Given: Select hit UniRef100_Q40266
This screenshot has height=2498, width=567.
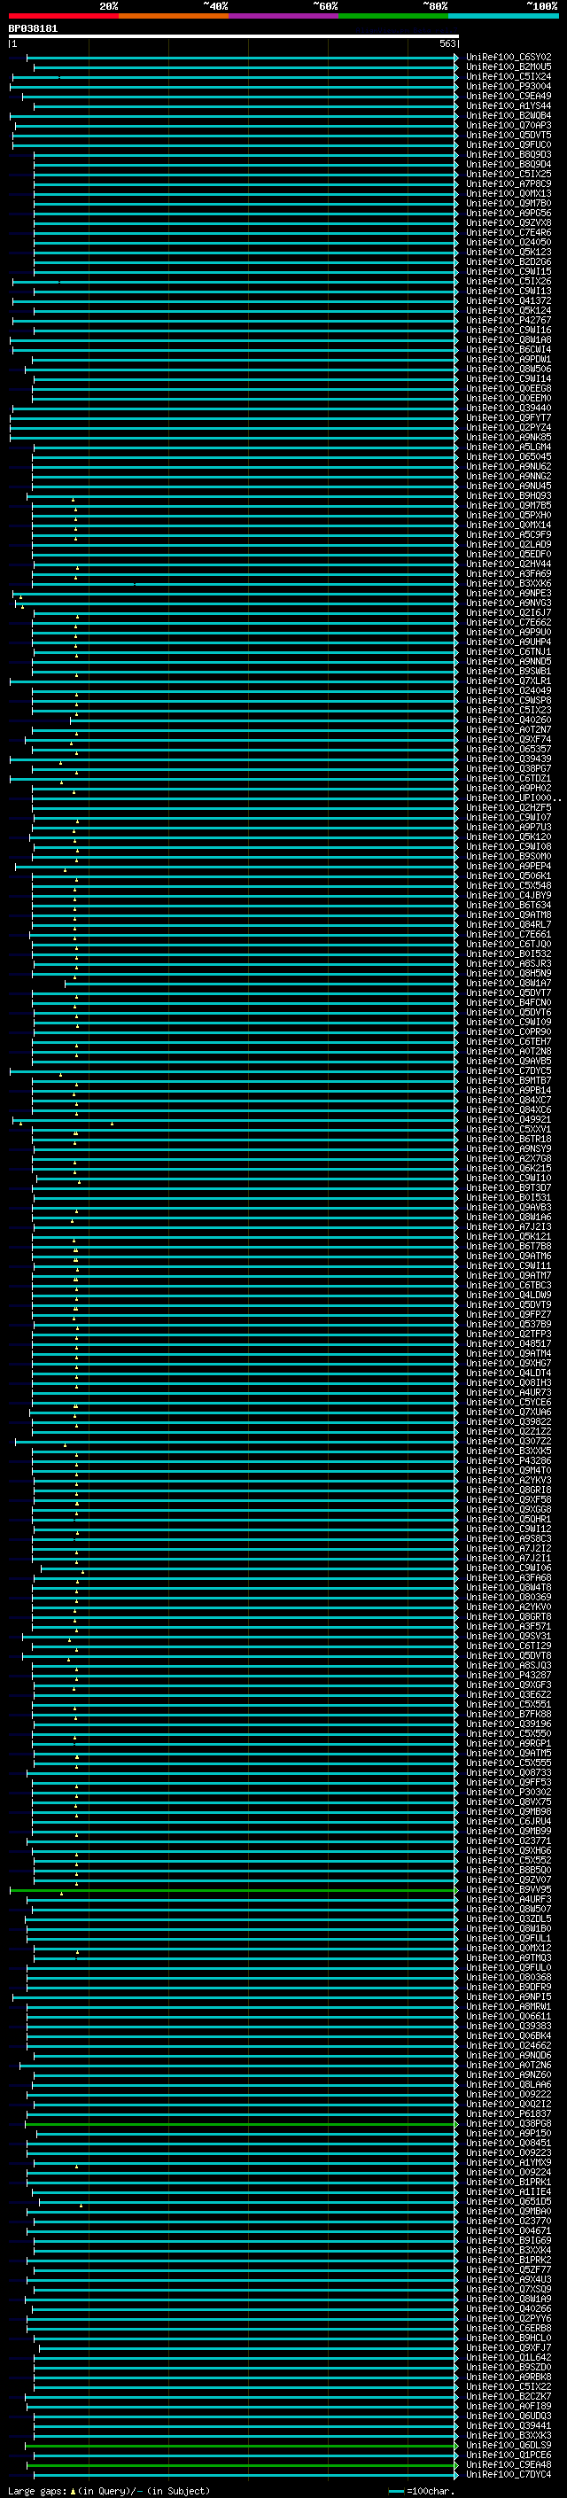Looking at the screenshot, I should tap(509, 2309).
